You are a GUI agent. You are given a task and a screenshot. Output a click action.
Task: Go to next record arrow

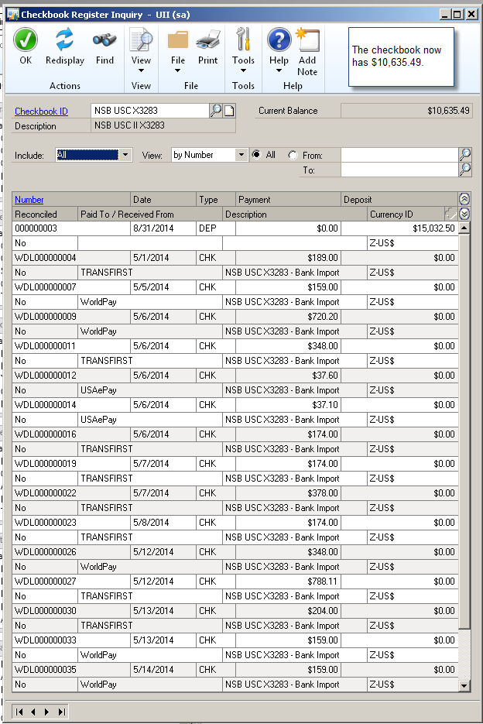pyautogui.click(x=46, y=712)
